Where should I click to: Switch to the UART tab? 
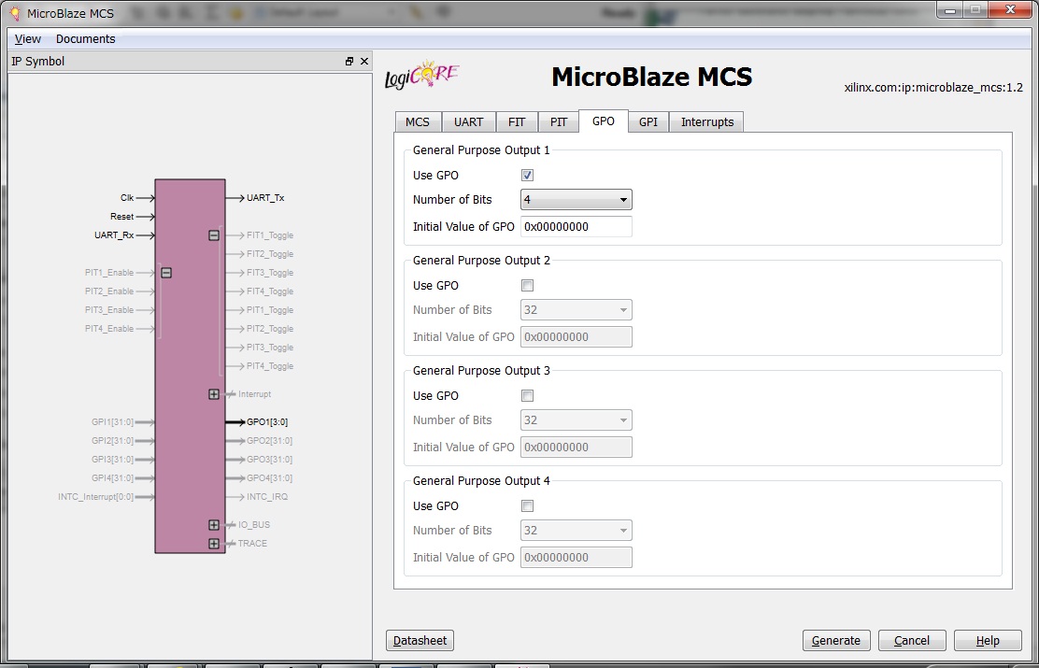click(x=468, y=122)
